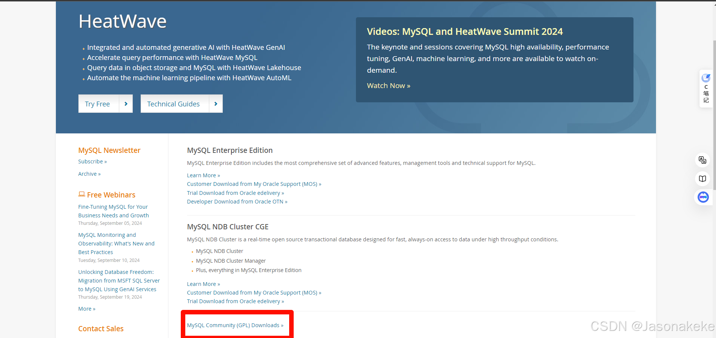Open NDB Cluster Trial Download from Oracle edelivery
The height and width of the screenshot is (338, 716).
236,301
